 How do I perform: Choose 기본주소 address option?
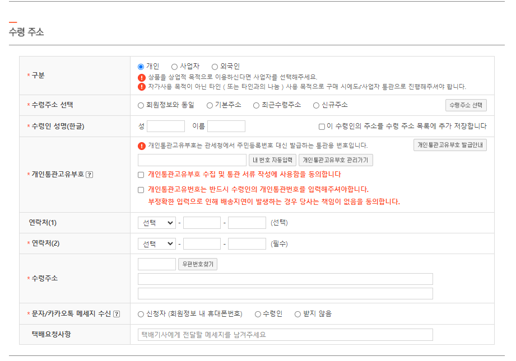tap(210, 105)
